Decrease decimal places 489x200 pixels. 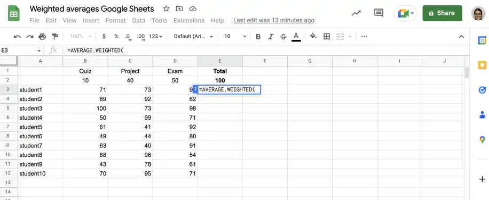point(128,37)
